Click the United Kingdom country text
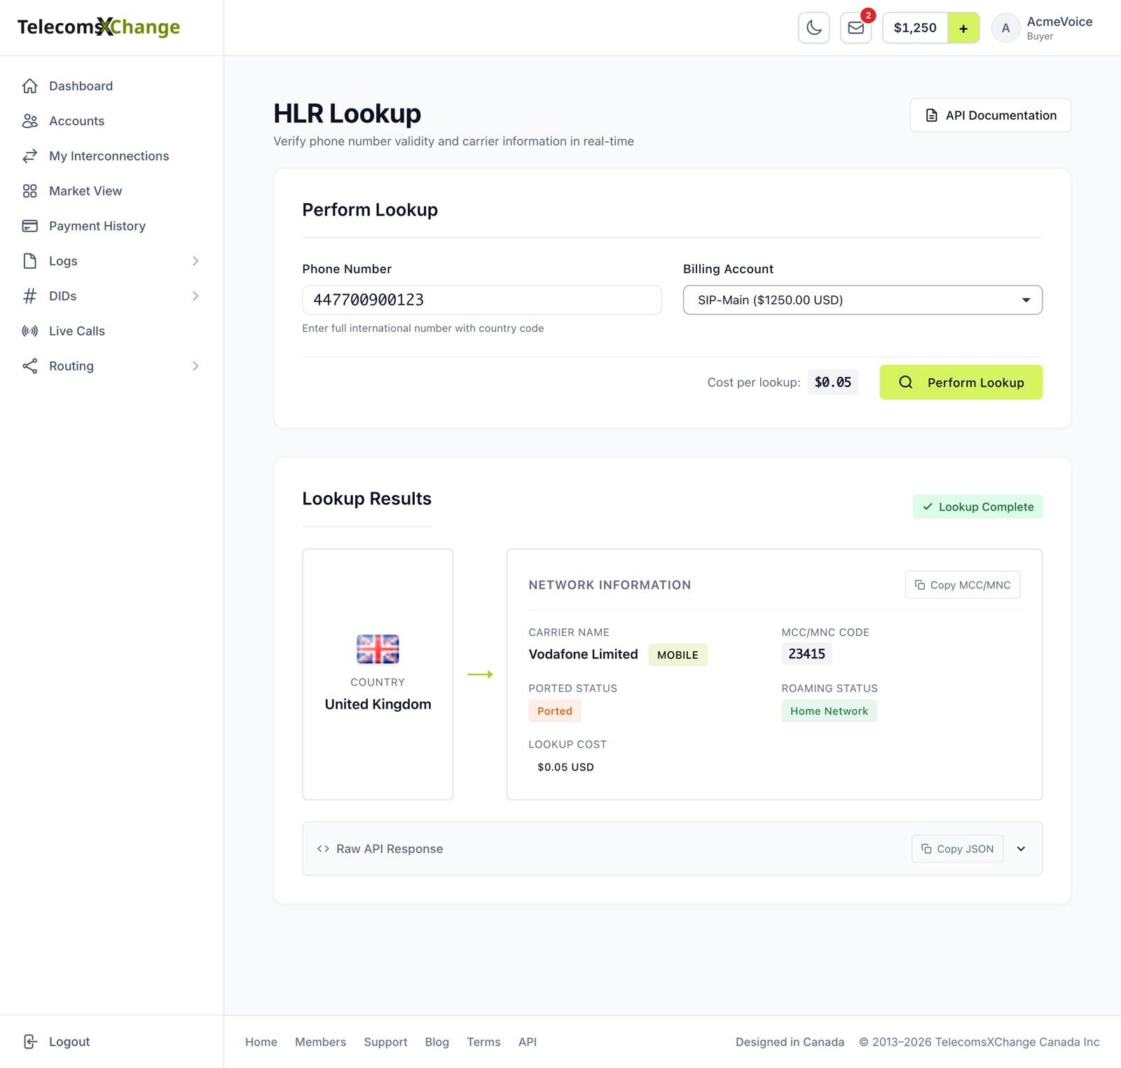Screen dimensions: 1121x1068 click(x=378, y=705)
